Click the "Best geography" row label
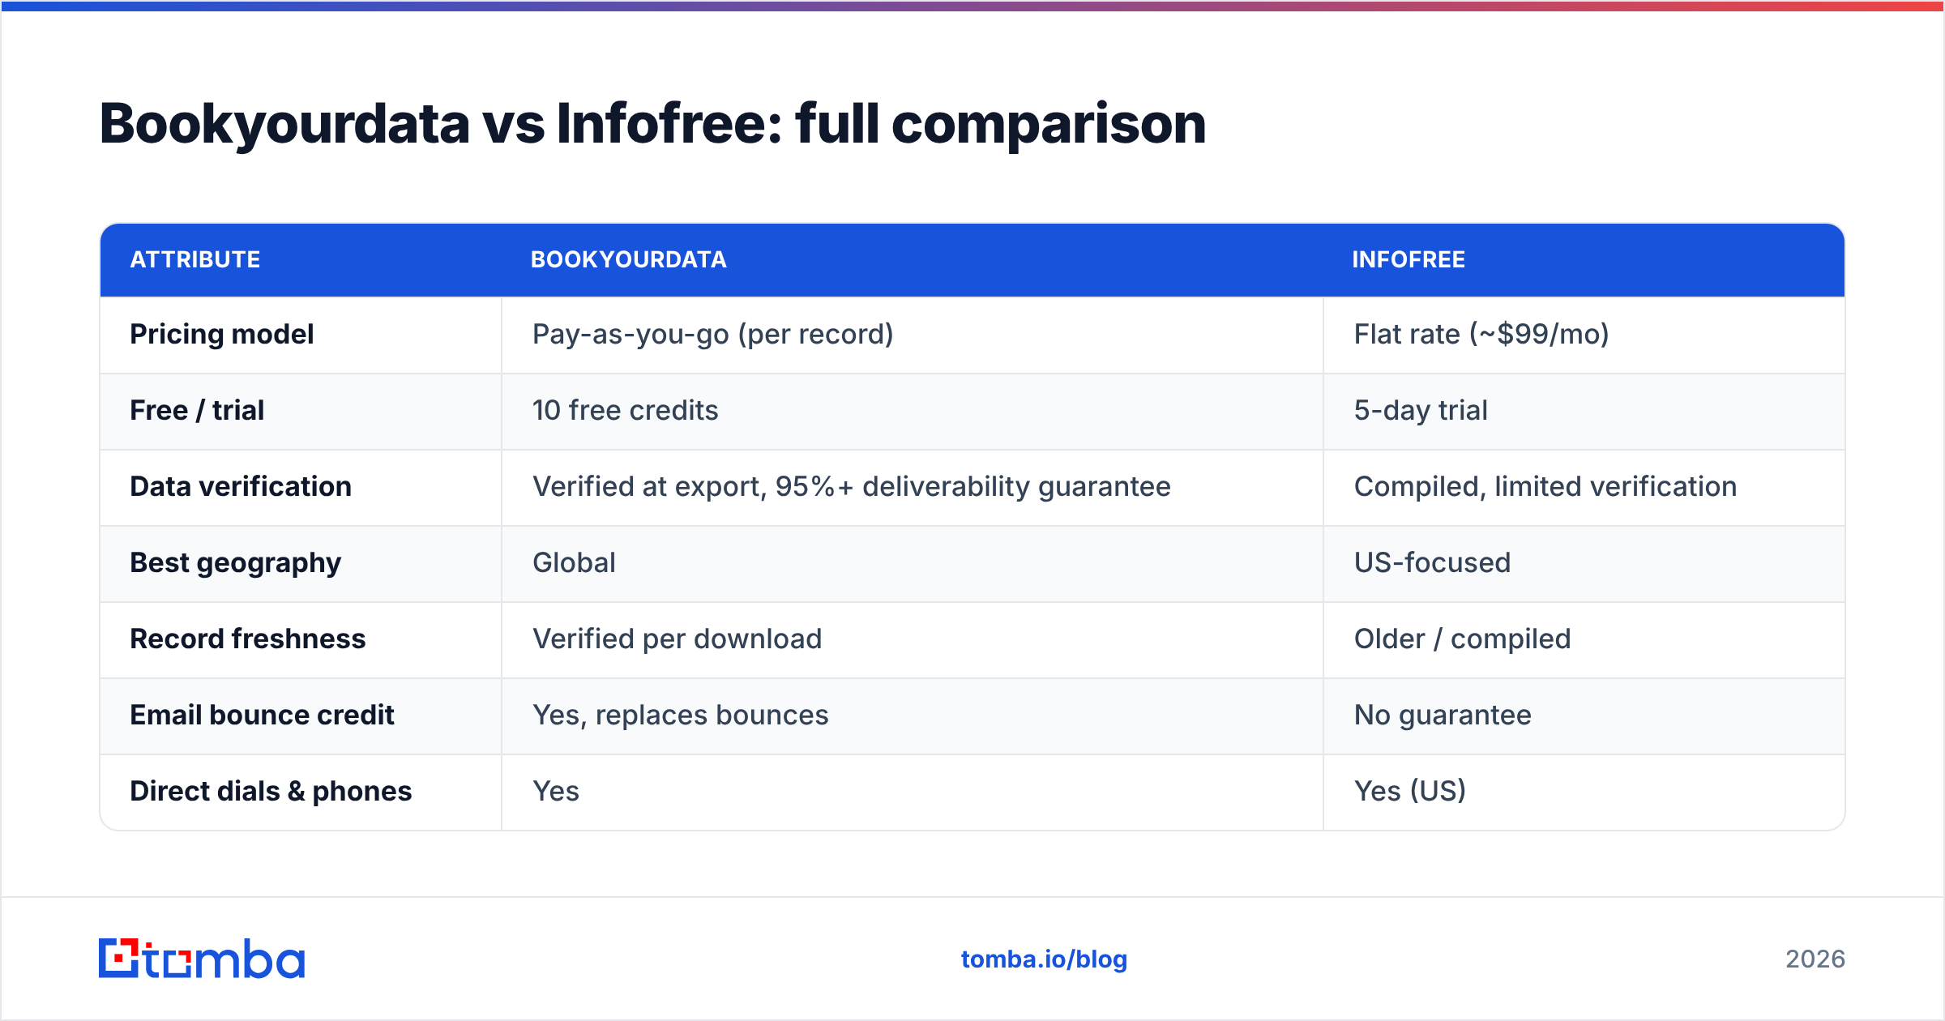1945x1021 pixels. 235,562
